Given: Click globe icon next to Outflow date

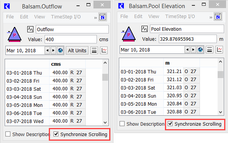Looking at the screenshot, I should tap(60, 50).
